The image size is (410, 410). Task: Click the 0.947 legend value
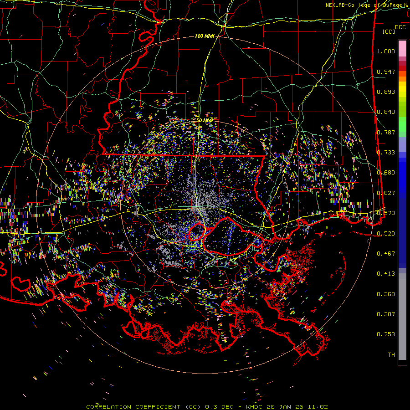[x=386, y=72]
